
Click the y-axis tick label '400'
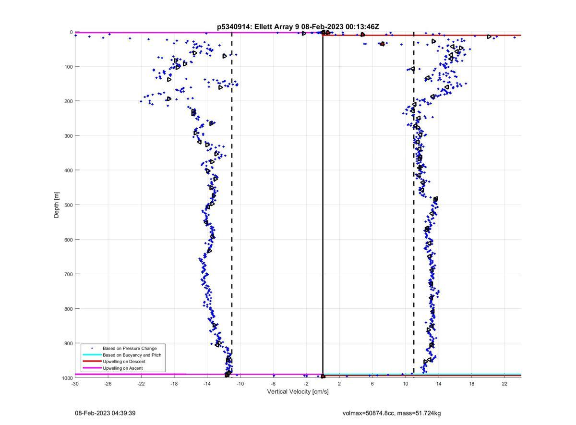pyautogui.click(x=68, y=170)
